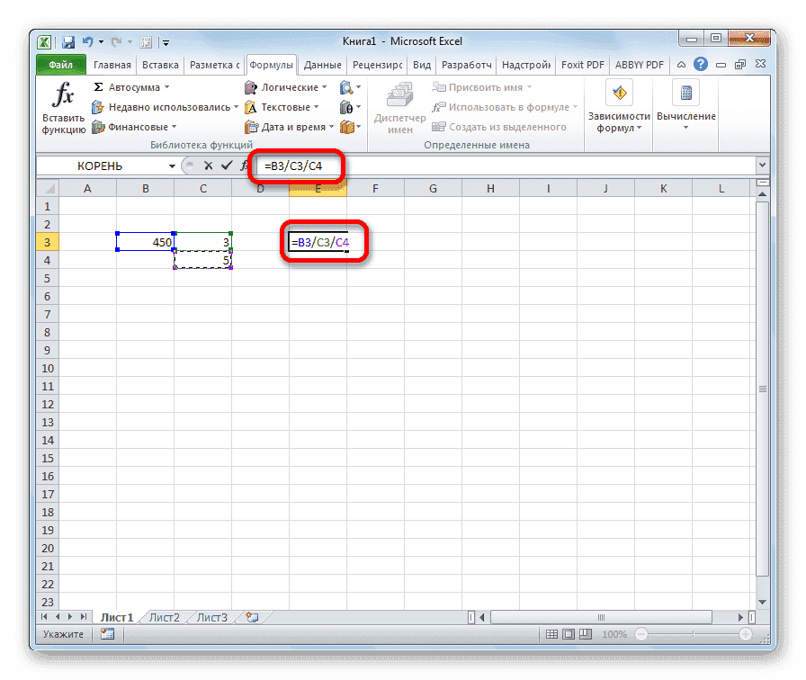Open the Файл menu
This screenshot has width=806, height=680.
59,64
